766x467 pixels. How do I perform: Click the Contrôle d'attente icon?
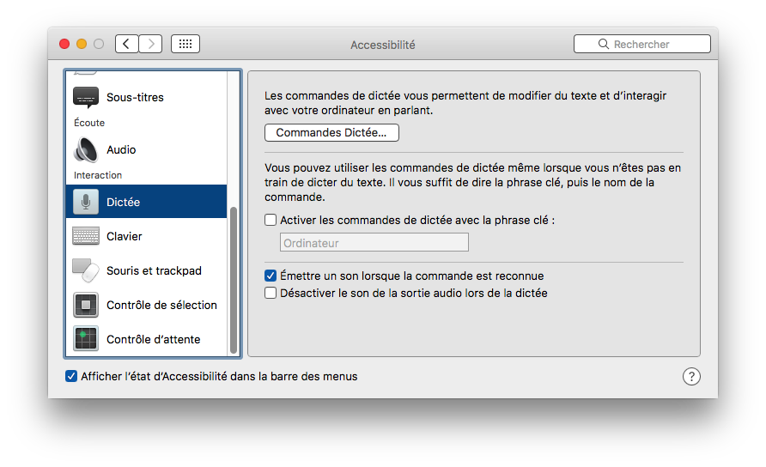86,339
